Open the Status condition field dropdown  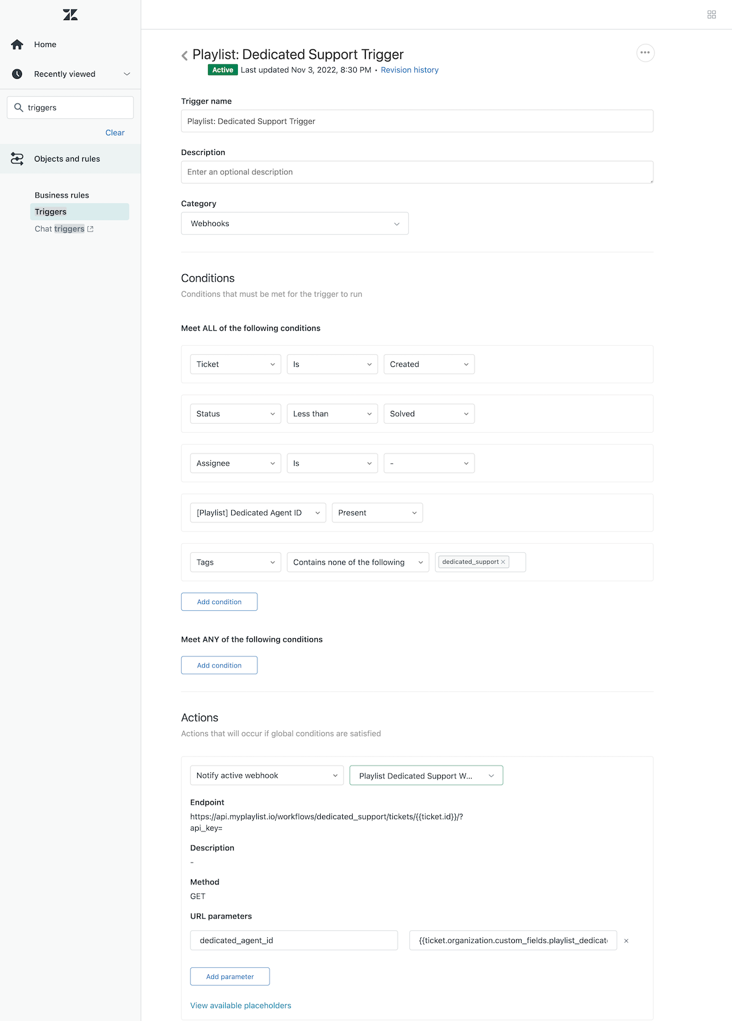coord(235,414)
